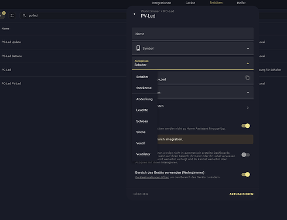Click into the Name input field
This screenshot has width=287, height=220.
tap(193, 34)
